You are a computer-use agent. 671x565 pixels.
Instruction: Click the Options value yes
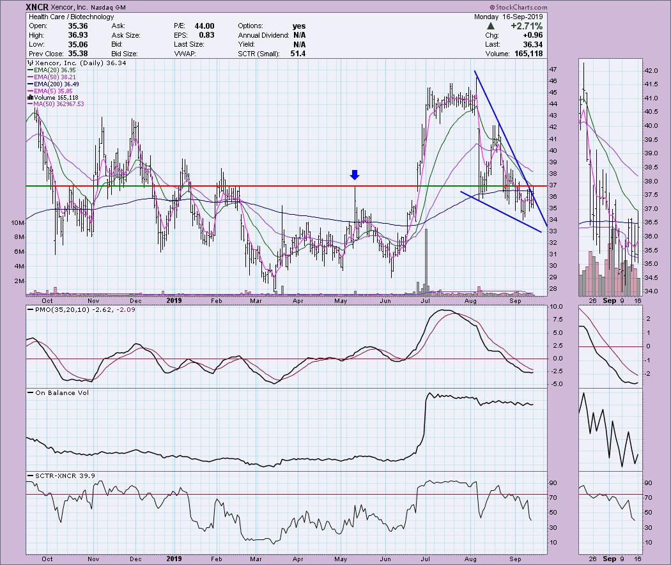pyautogui.click(x=299, y=26)
